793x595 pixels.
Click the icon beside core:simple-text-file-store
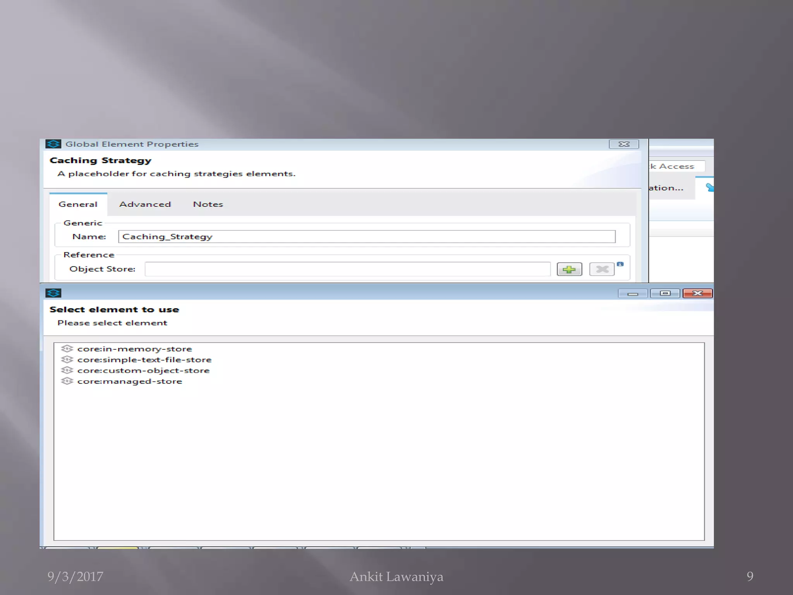pos(67,359)
